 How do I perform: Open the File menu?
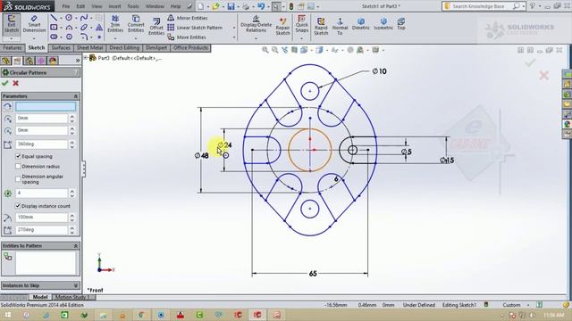[65, 6]
